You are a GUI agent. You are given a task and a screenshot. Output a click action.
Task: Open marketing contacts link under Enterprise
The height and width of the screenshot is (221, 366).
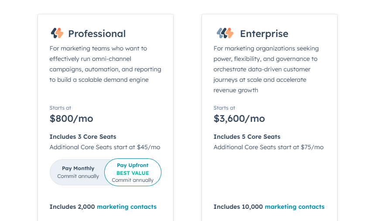click(294, 207)
